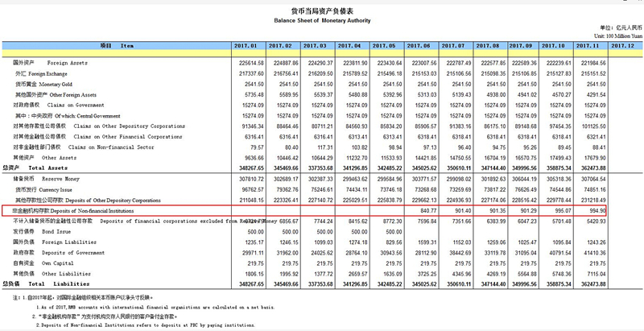Click the 2017.01 column header
This screenshot has height=331, width=644.
(x=249, y=46)
